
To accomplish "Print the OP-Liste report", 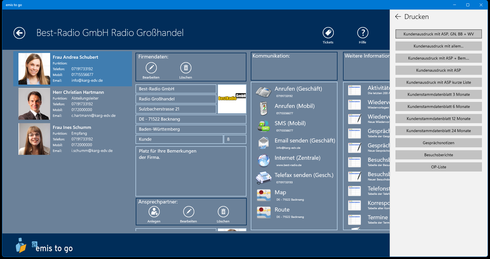I will (x=439, y=167).
